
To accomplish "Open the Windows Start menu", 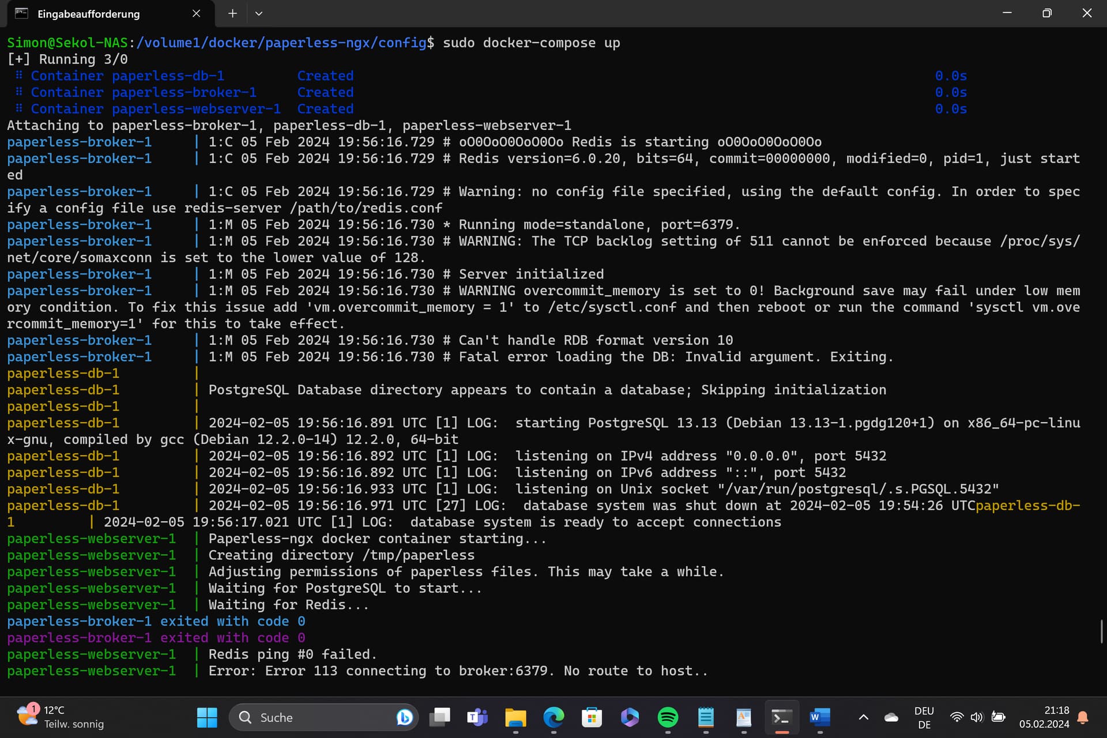I will coord(207,717).
